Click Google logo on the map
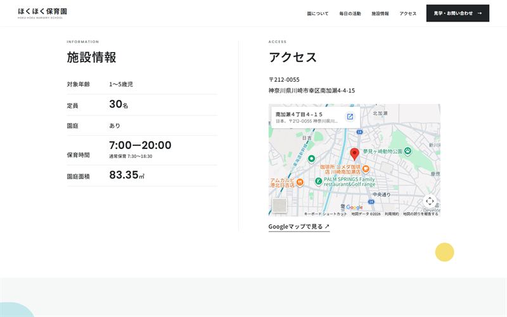This screenshot has width=507, height=317. [354, 207]
